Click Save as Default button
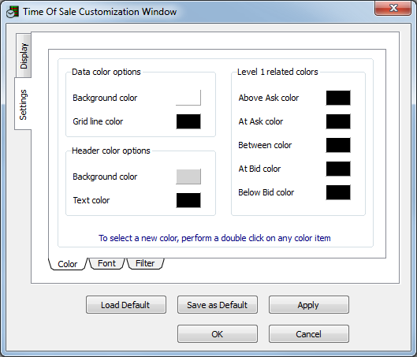This screenshot has height=357, width=417. pos(218,305)
